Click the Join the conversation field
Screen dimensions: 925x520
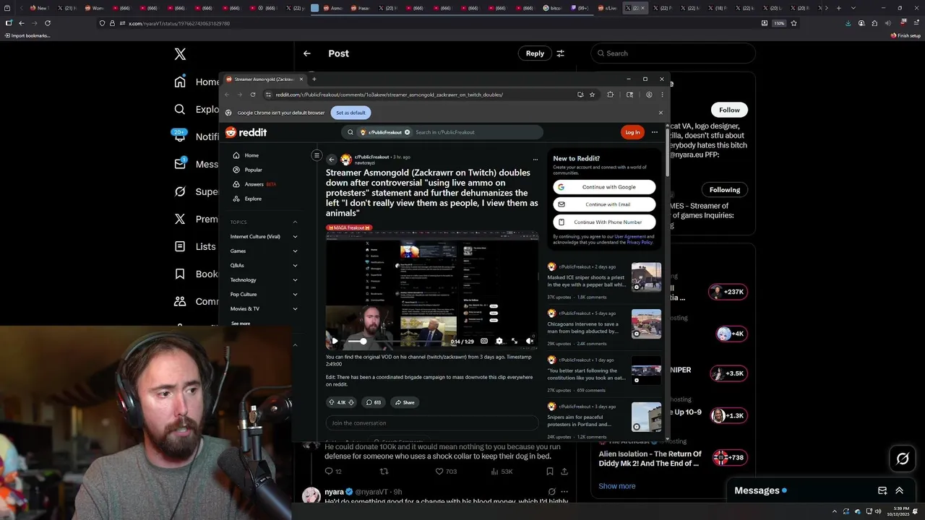click(x=431, y=423)
